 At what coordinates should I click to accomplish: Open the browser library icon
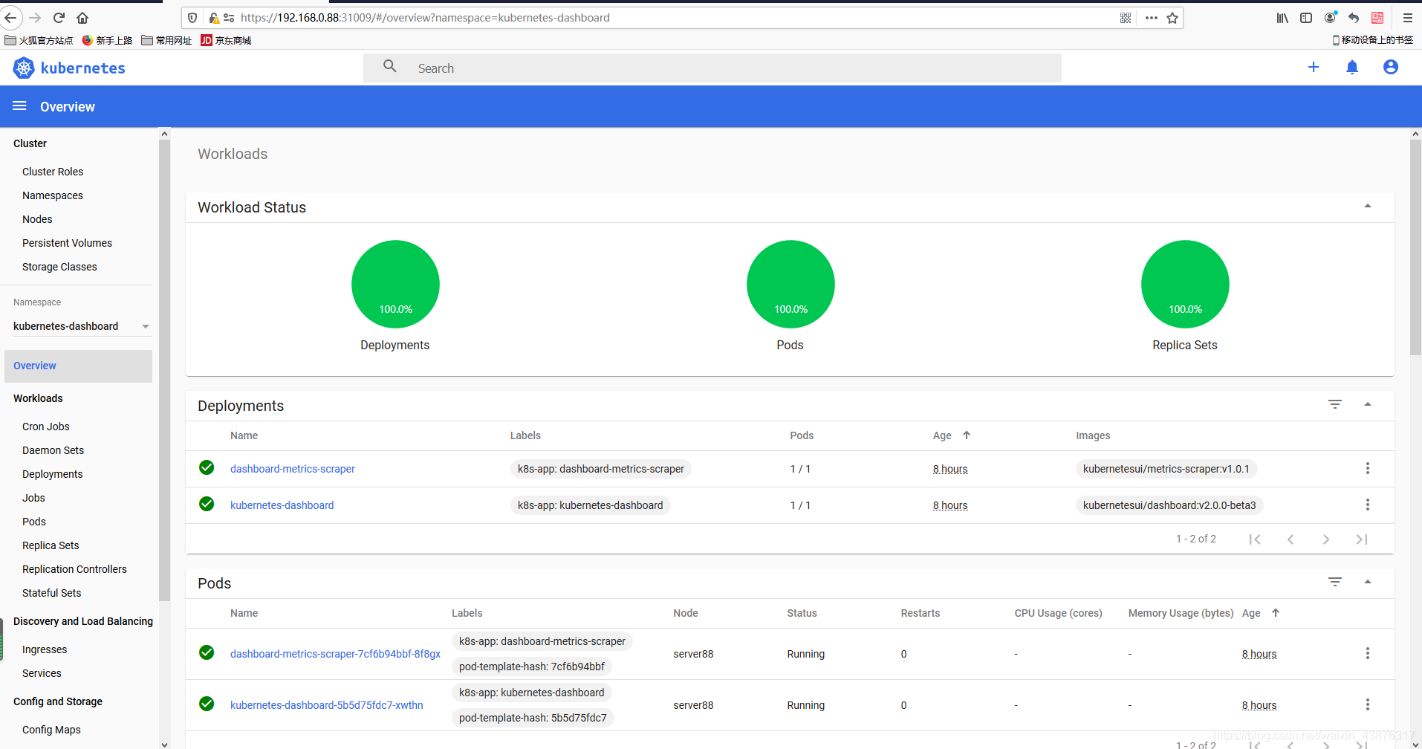point(1282,18)
